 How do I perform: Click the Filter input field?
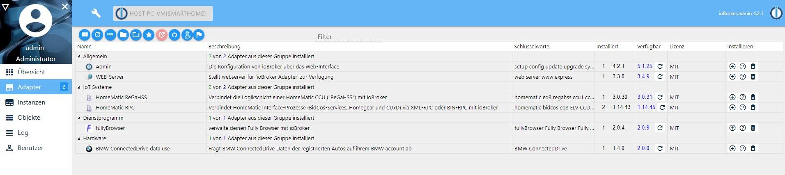click(349, 37)
